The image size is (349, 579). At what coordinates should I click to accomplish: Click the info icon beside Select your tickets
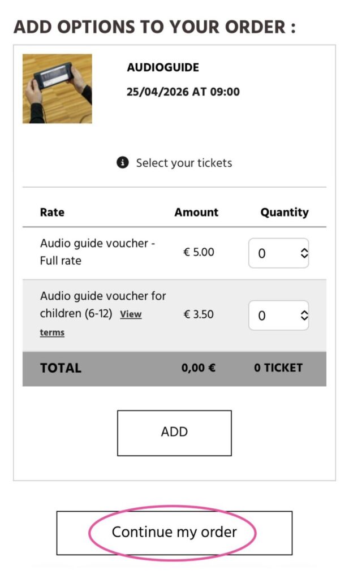pos(123,162)
